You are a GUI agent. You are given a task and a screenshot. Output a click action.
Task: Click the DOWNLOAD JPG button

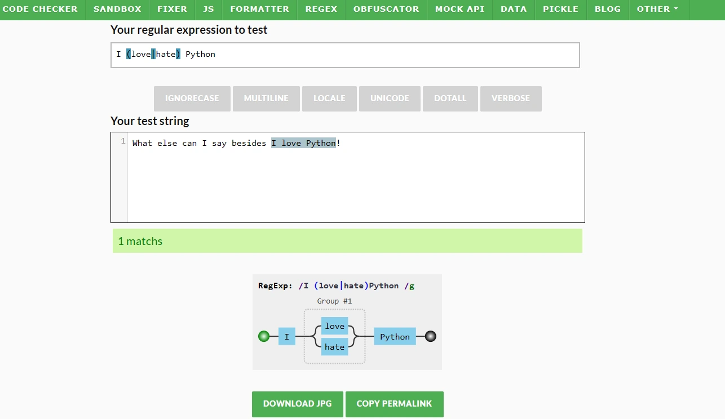coord(298,404)
